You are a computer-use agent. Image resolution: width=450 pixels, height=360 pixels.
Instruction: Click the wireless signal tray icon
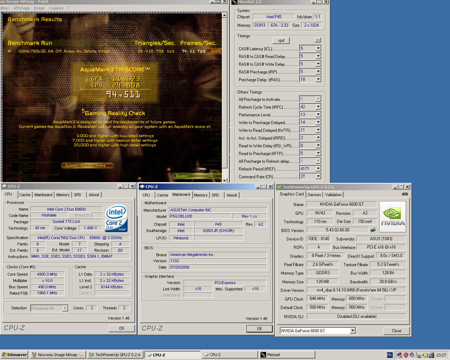(431, 355)
